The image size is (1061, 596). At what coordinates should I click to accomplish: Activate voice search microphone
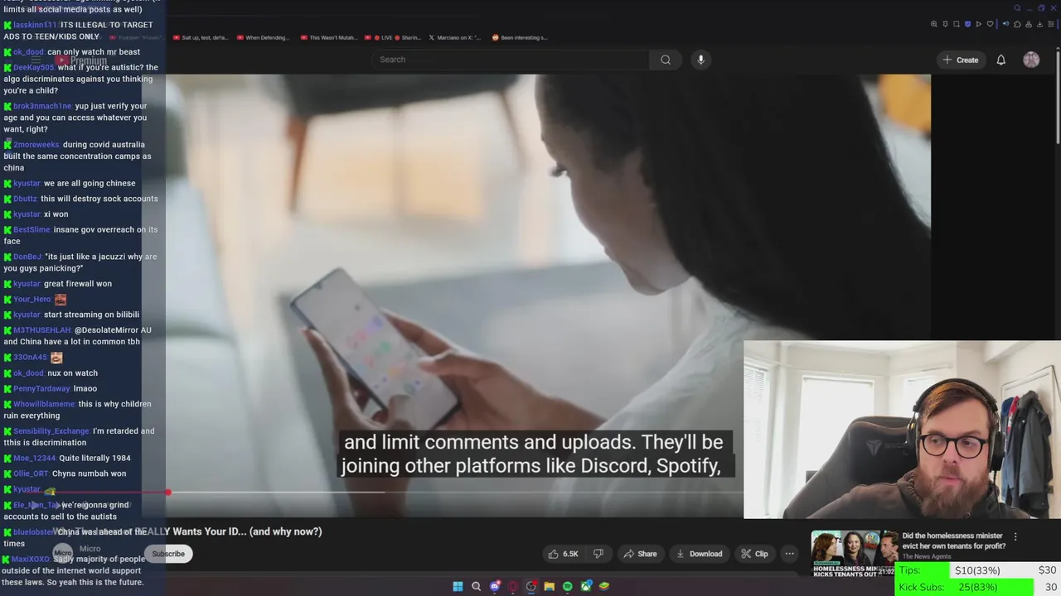(x=700, y=60)
